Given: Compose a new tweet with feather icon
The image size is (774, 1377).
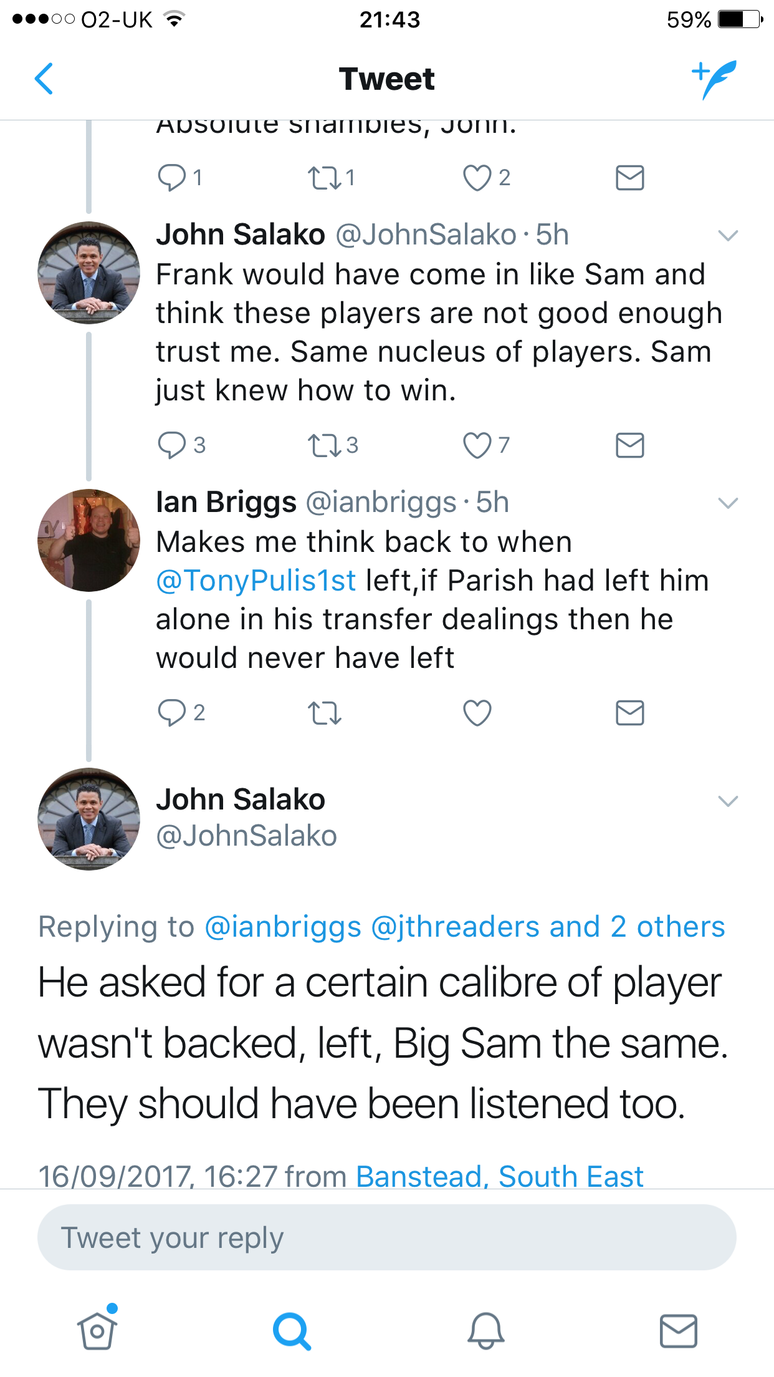Looking at the screenshot, I should 714,79.
